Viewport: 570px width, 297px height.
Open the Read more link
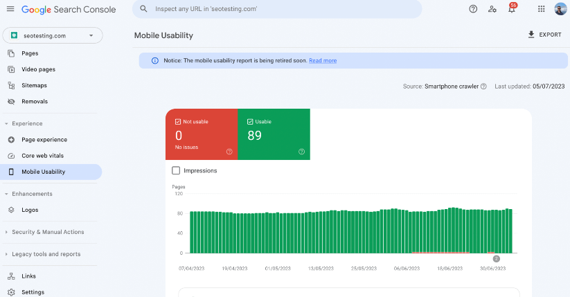(x=323, y=61)
